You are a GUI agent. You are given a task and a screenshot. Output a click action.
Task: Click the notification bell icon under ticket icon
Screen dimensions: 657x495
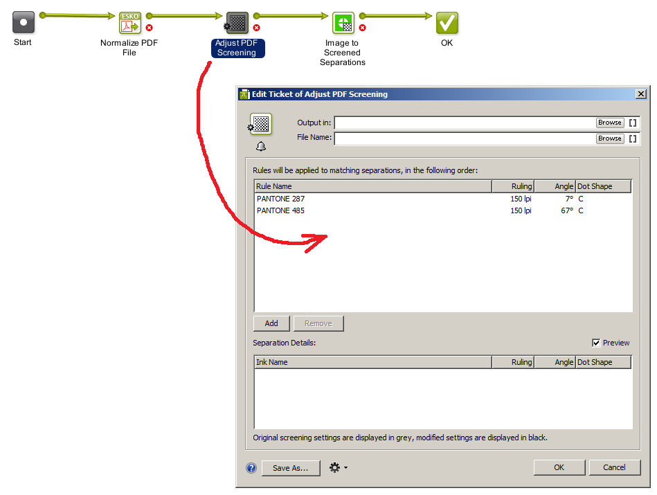tap(260, 146)
